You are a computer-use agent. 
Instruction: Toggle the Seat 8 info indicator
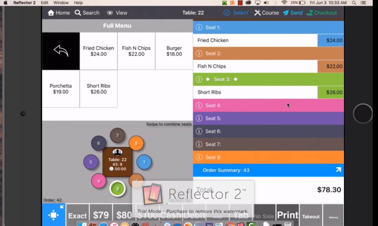(199, 157)
